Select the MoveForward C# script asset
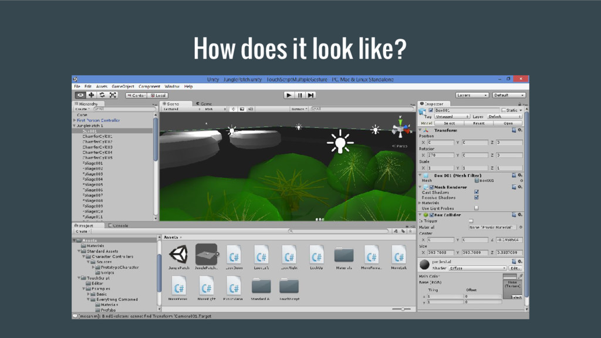The image size is (601, 338). tap(372, 255)
